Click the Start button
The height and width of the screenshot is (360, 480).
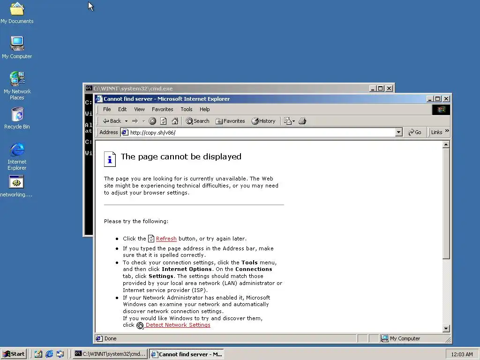[14, 354]
